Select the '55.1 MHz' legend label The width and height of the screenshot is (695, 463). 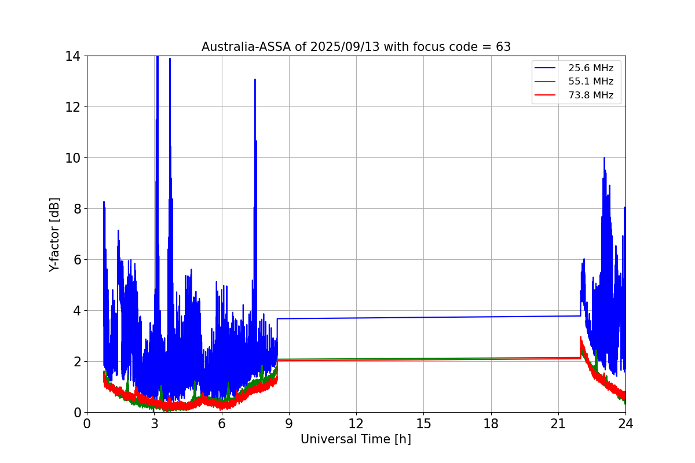[591, 82]
